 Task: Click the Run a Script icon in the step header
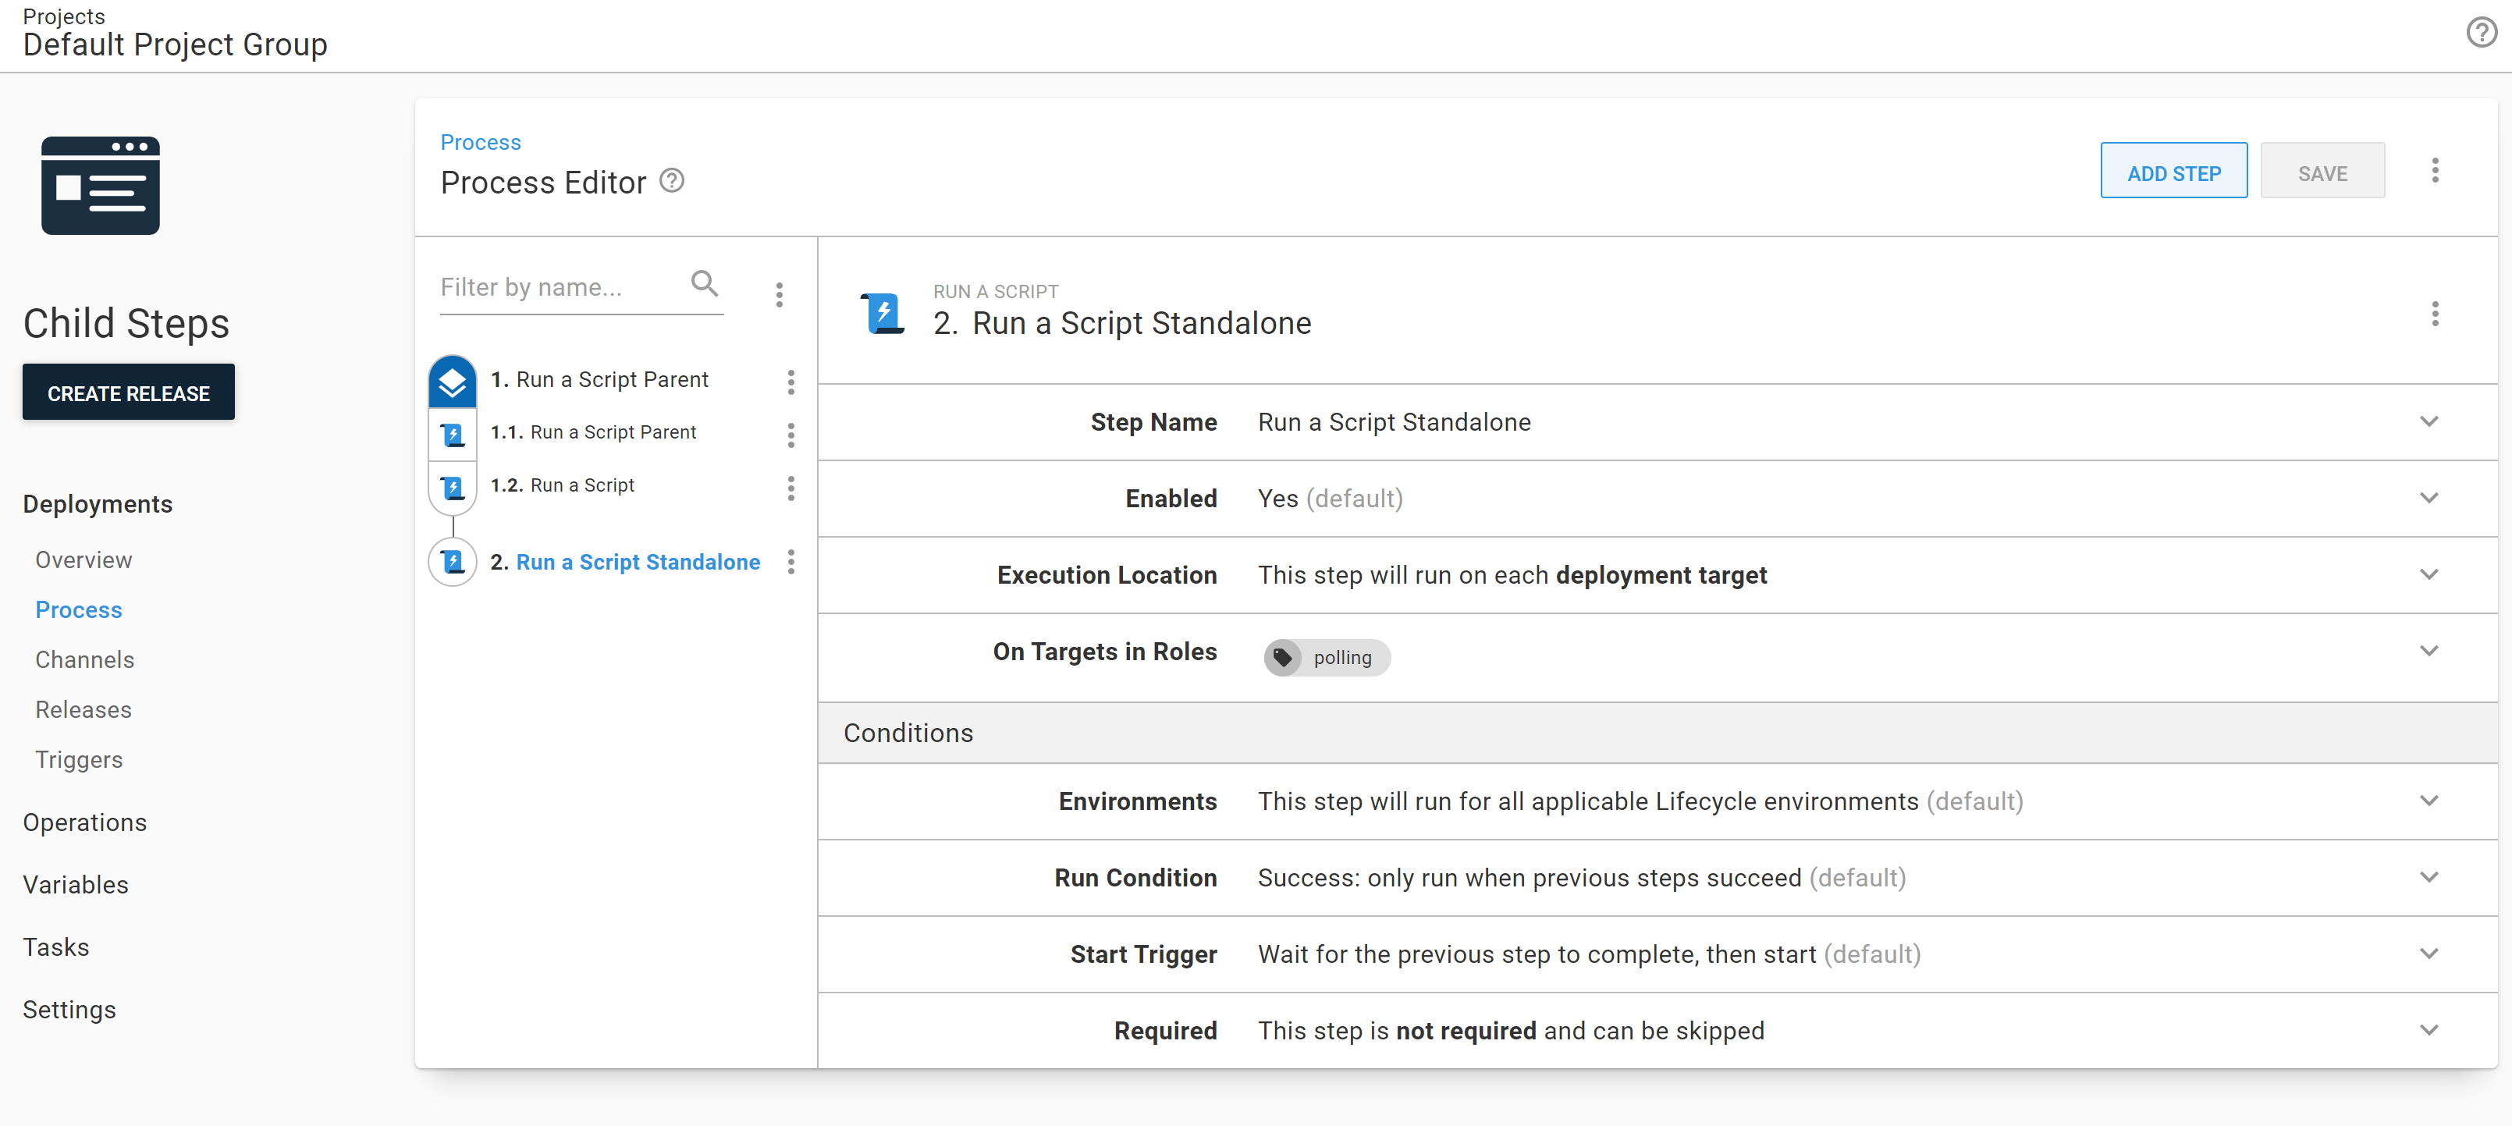pos(883,314)
